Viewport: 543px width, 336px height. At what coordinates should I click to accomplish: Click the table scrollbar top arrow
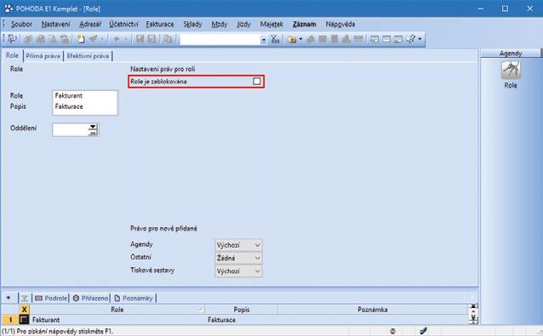click(473, 306)
